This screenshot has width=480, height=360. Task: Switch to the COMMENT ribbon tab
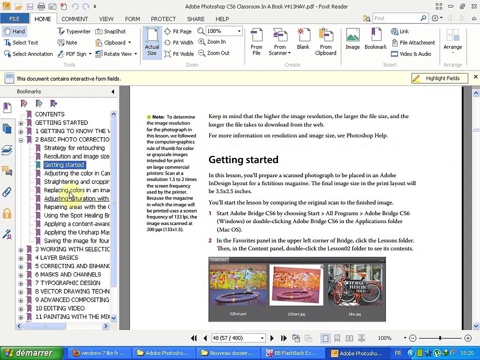[74, 19]
